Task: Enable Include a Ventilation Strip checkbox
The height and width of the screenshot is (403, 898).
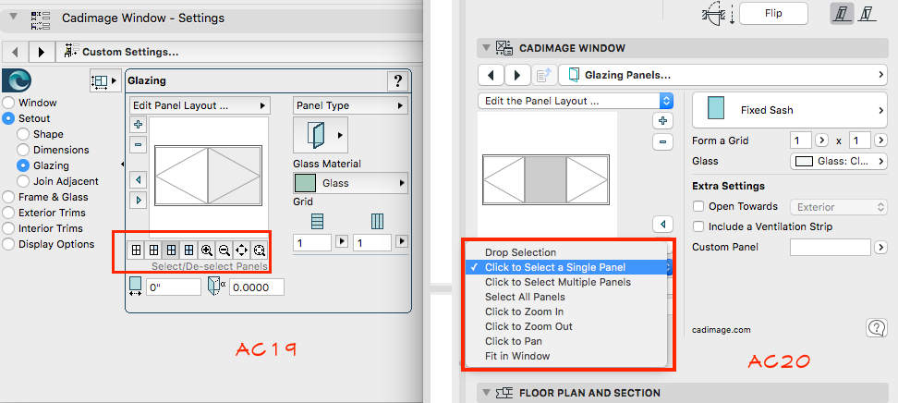Action: point(698,226)
